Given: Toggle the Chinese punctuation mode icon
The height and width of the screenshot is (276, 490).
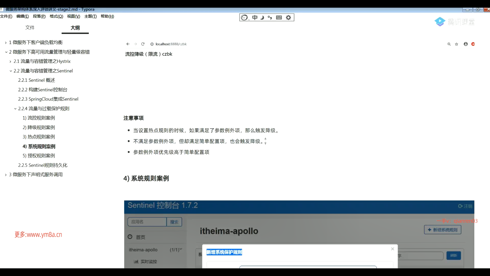Looking at the screenshot, I should (x=270, y=17).
